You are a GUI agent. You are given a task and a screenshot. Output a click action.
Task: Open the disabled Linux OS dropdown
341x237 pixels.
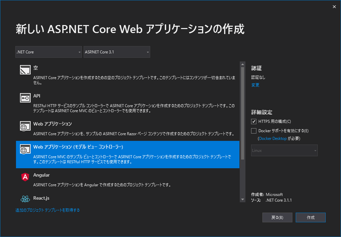[284, 151]
